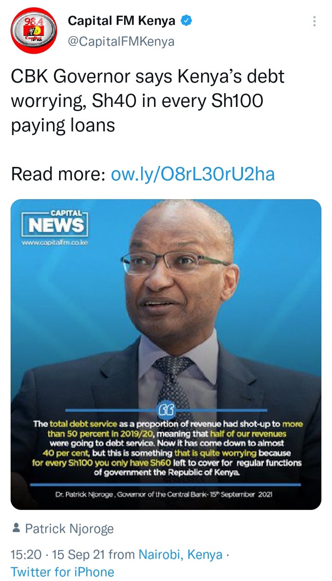Click the quotation mark icon in image
Image resolution: width=332 pixels, height=581 pixels.
click(x=166, y=409)
